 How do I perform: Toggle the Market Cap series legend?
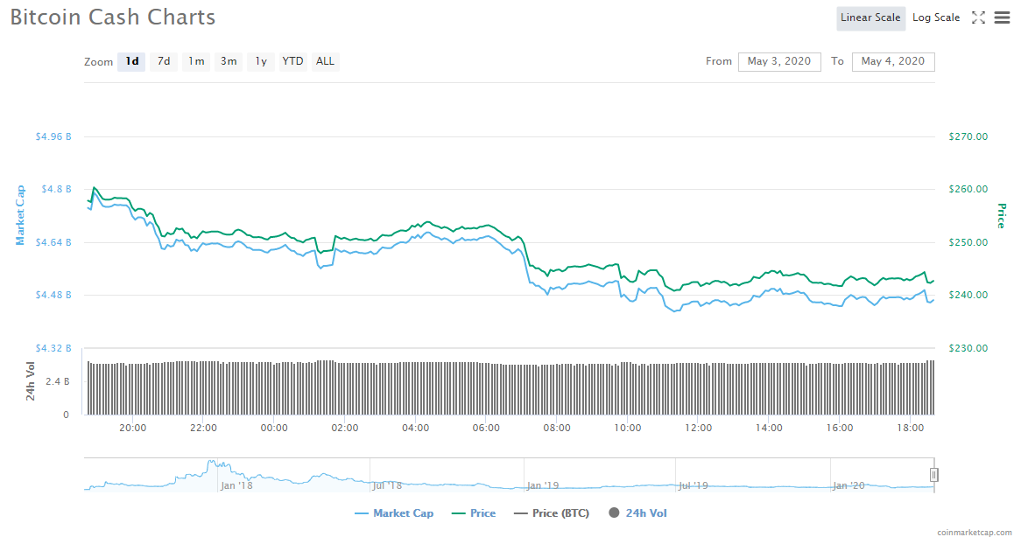tap(394, 513)
